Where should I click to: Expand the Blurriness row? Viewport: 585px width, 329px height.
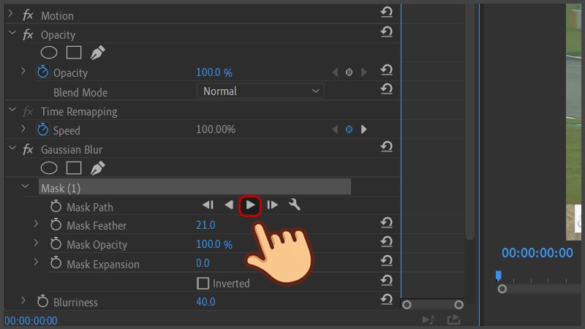click(23, 300)
